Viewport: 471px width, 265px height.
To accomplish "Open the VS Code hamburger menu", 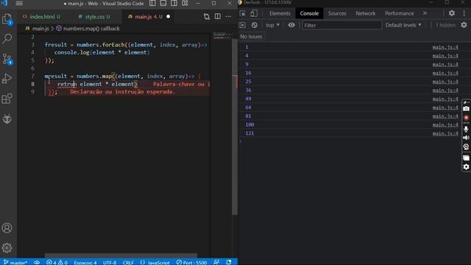I will point(19,3).
